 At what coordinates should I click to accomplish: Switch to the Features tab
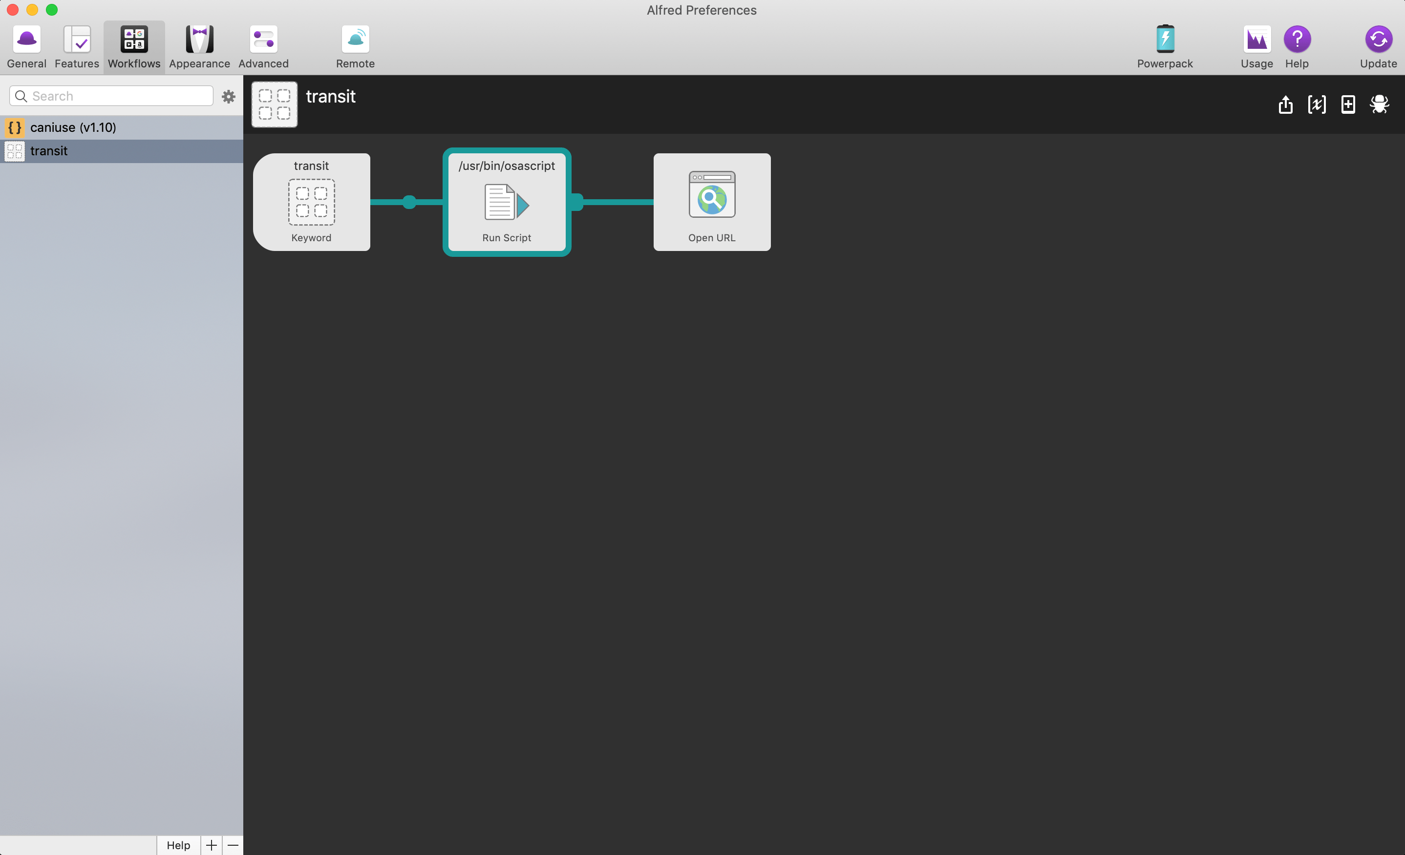(x=76, y=47)
